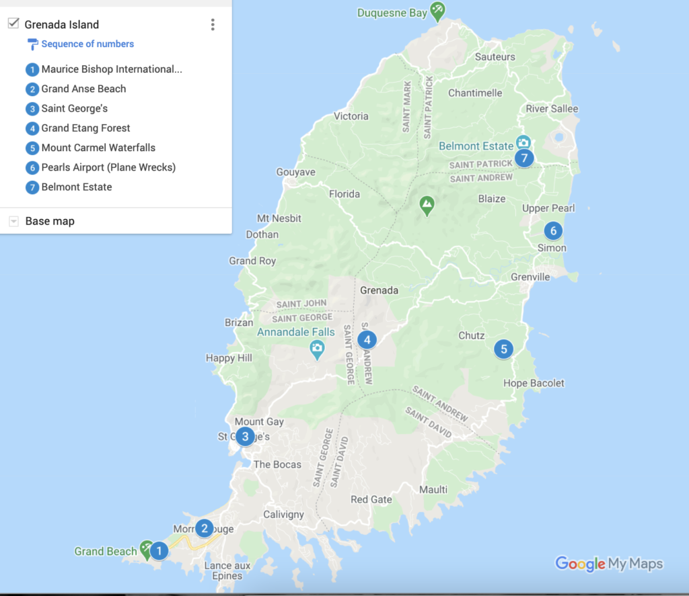Click the Base map label
Screen dimensions: 689x596
pos(50,221)
